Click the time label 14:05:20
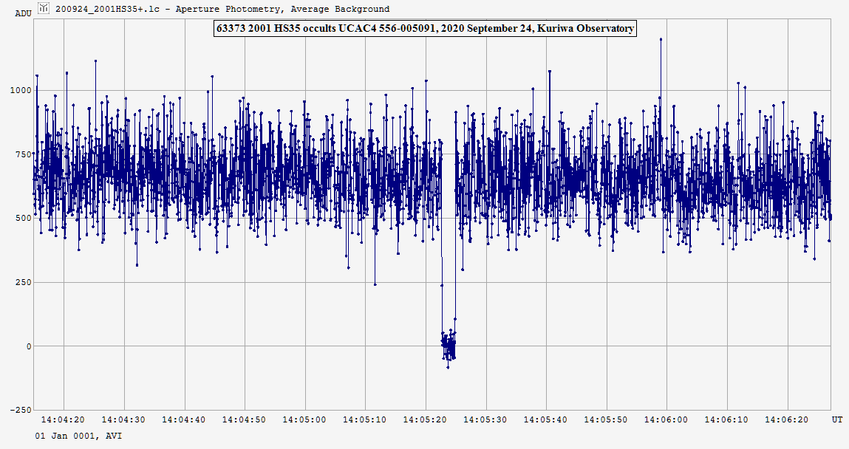Screen dimensions: 849x449 [426, 419]
